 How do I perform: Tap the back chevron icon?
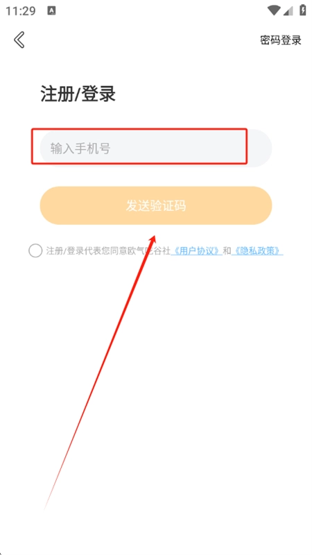(x=19, y=40)
